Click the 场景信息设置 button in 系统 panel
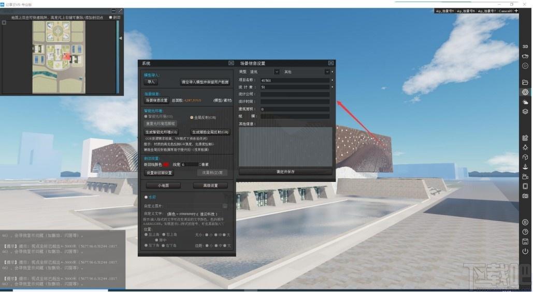This screenshot has width=533, height=292. 157,100
